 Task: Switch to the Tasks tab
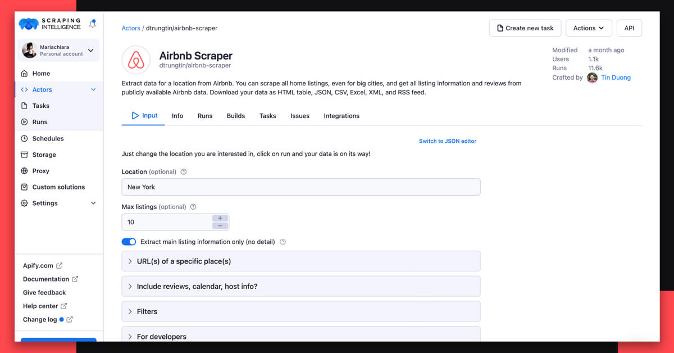268,116
